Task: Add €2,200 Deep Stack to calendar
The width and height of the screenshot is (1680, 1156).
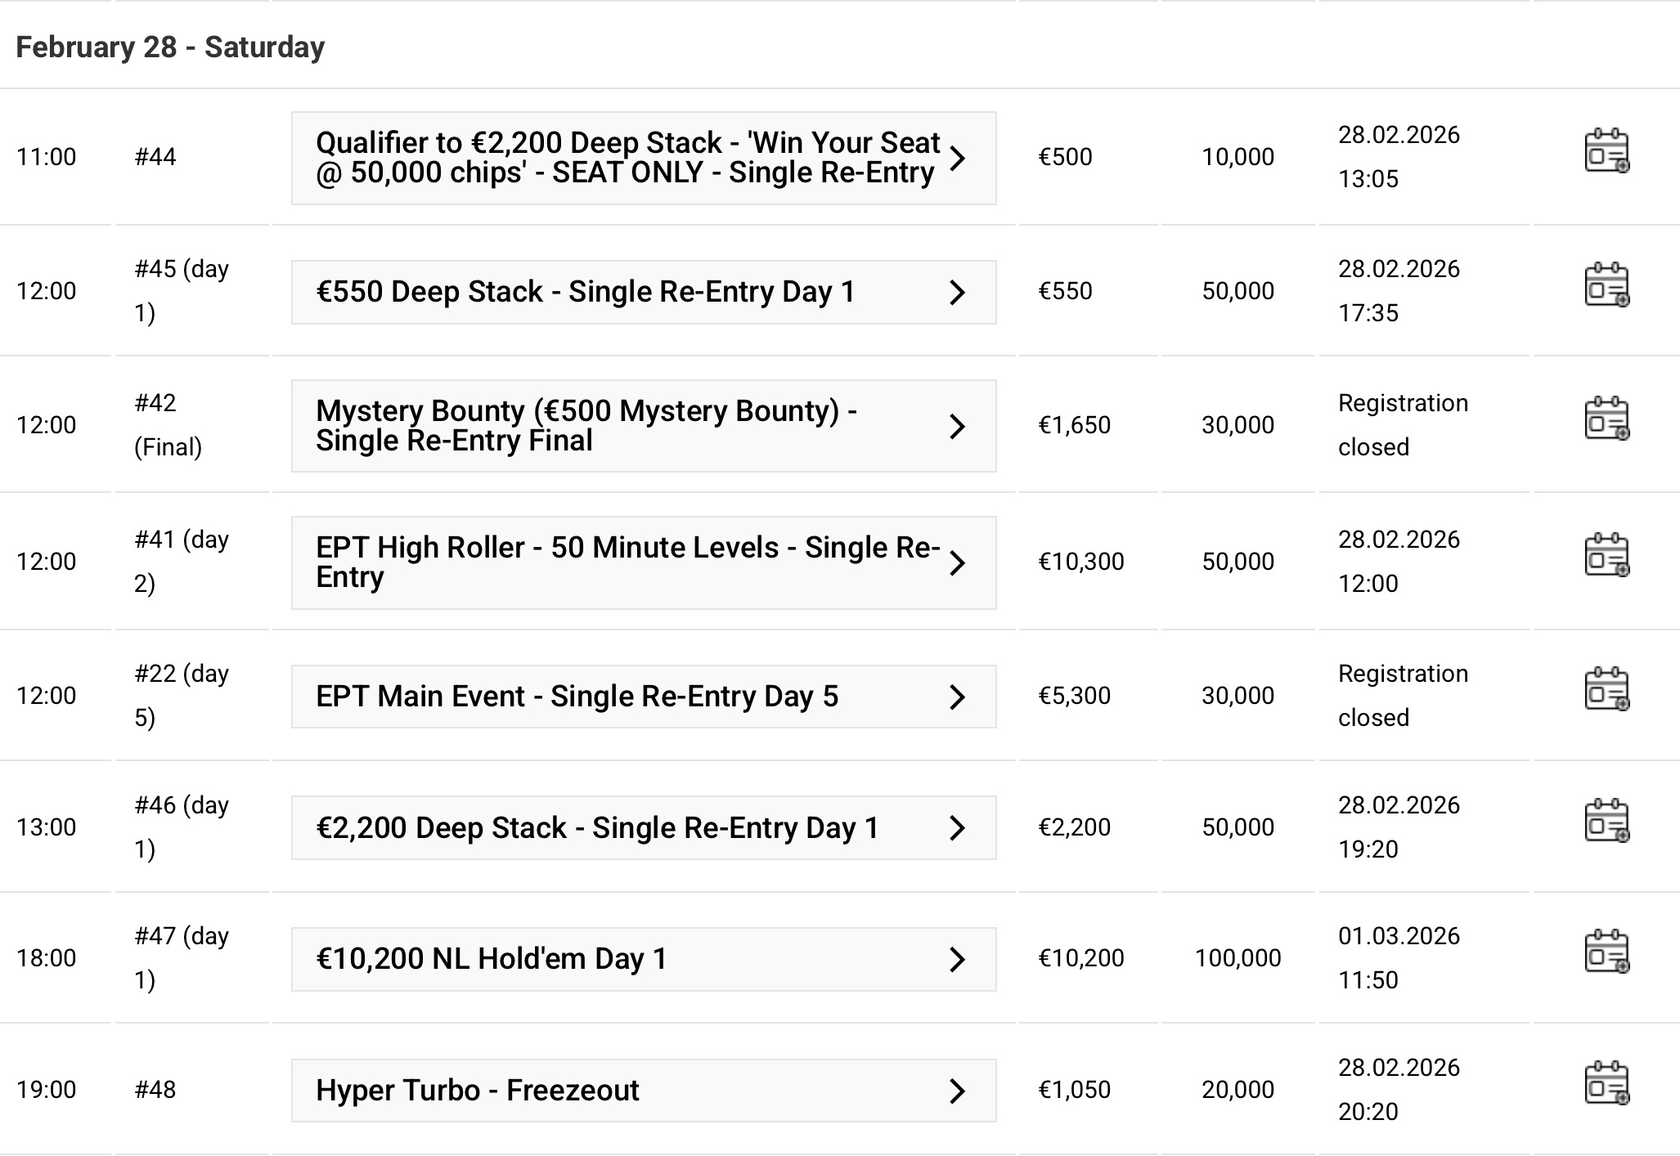Action: point(1606,822)
